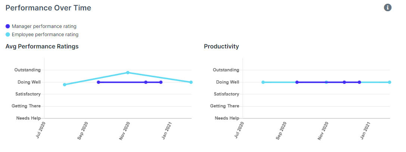Click the Manager performance rating legend label
Screen dimensions: 406x152
(x=44, y=26)
